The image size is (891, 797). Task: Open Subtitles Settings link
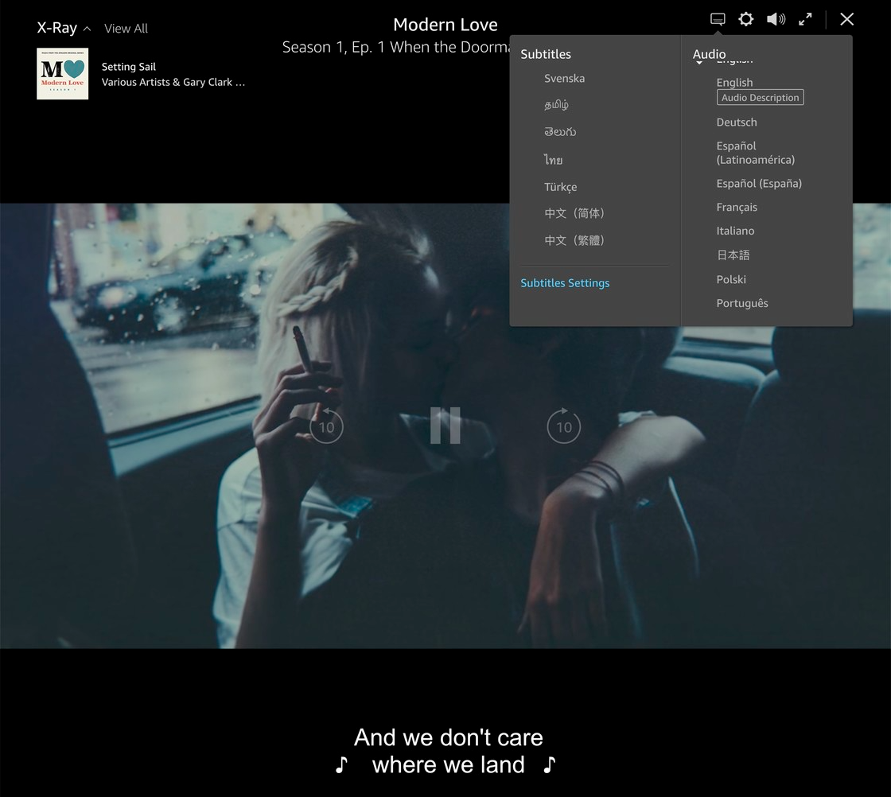(565, 283)
